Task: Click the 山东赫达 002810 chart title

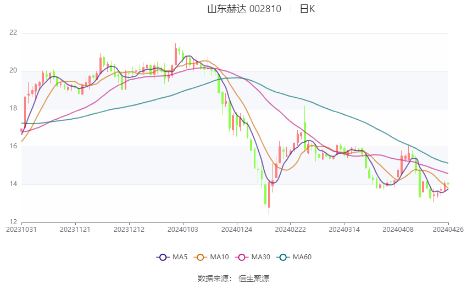Action: (244, 9)
